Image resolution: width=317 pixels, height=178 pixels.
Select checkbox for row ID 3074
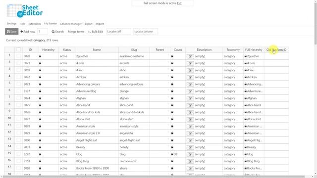18,98
